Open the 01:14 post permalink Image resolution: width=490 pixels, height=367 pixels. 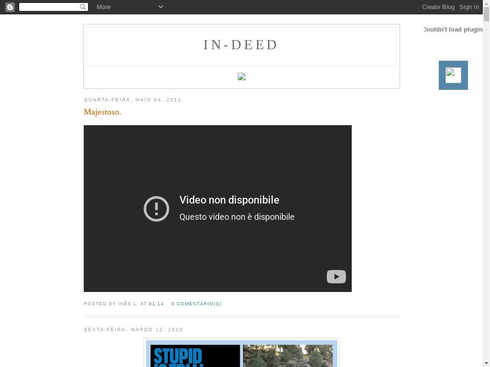[x=156, y=304]
